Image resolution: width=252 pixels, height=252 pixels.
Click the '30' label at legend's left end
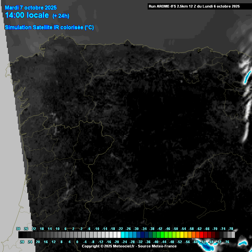click(18, 229)
